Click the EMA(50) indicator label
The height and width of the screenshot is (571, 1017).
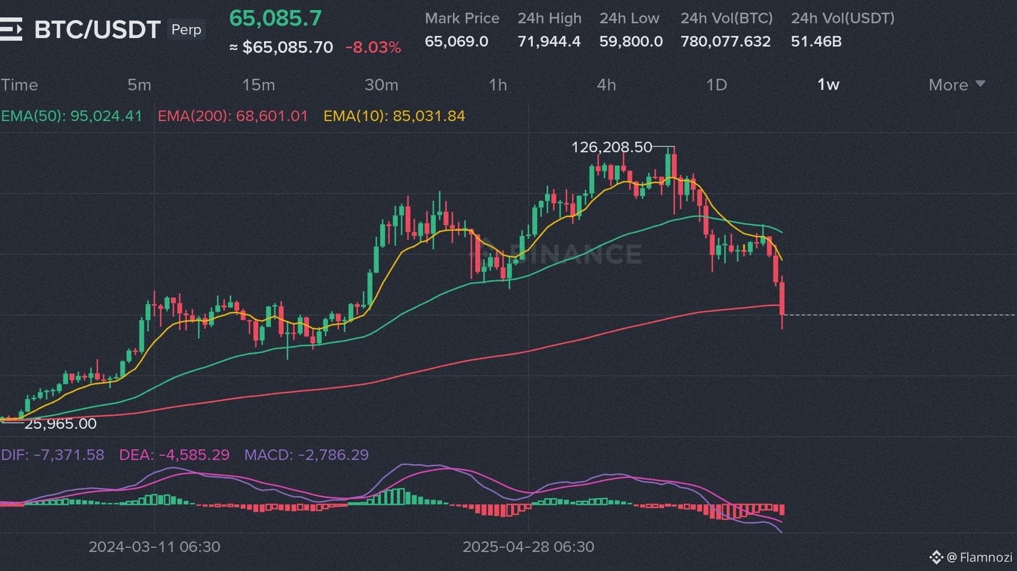click(x=71, y=116)
